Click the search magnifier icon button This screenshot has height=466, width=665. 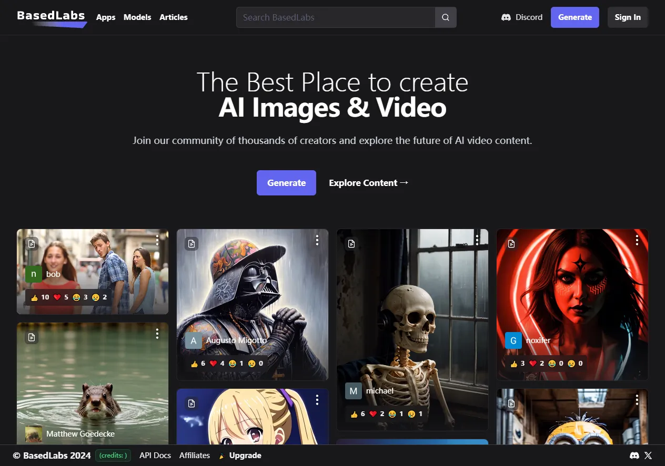(x=446, y=17)
